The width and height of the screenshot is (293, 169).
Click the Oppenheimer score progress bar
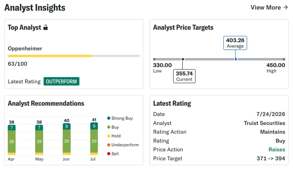pyautogui.click(x=74, y=56)
